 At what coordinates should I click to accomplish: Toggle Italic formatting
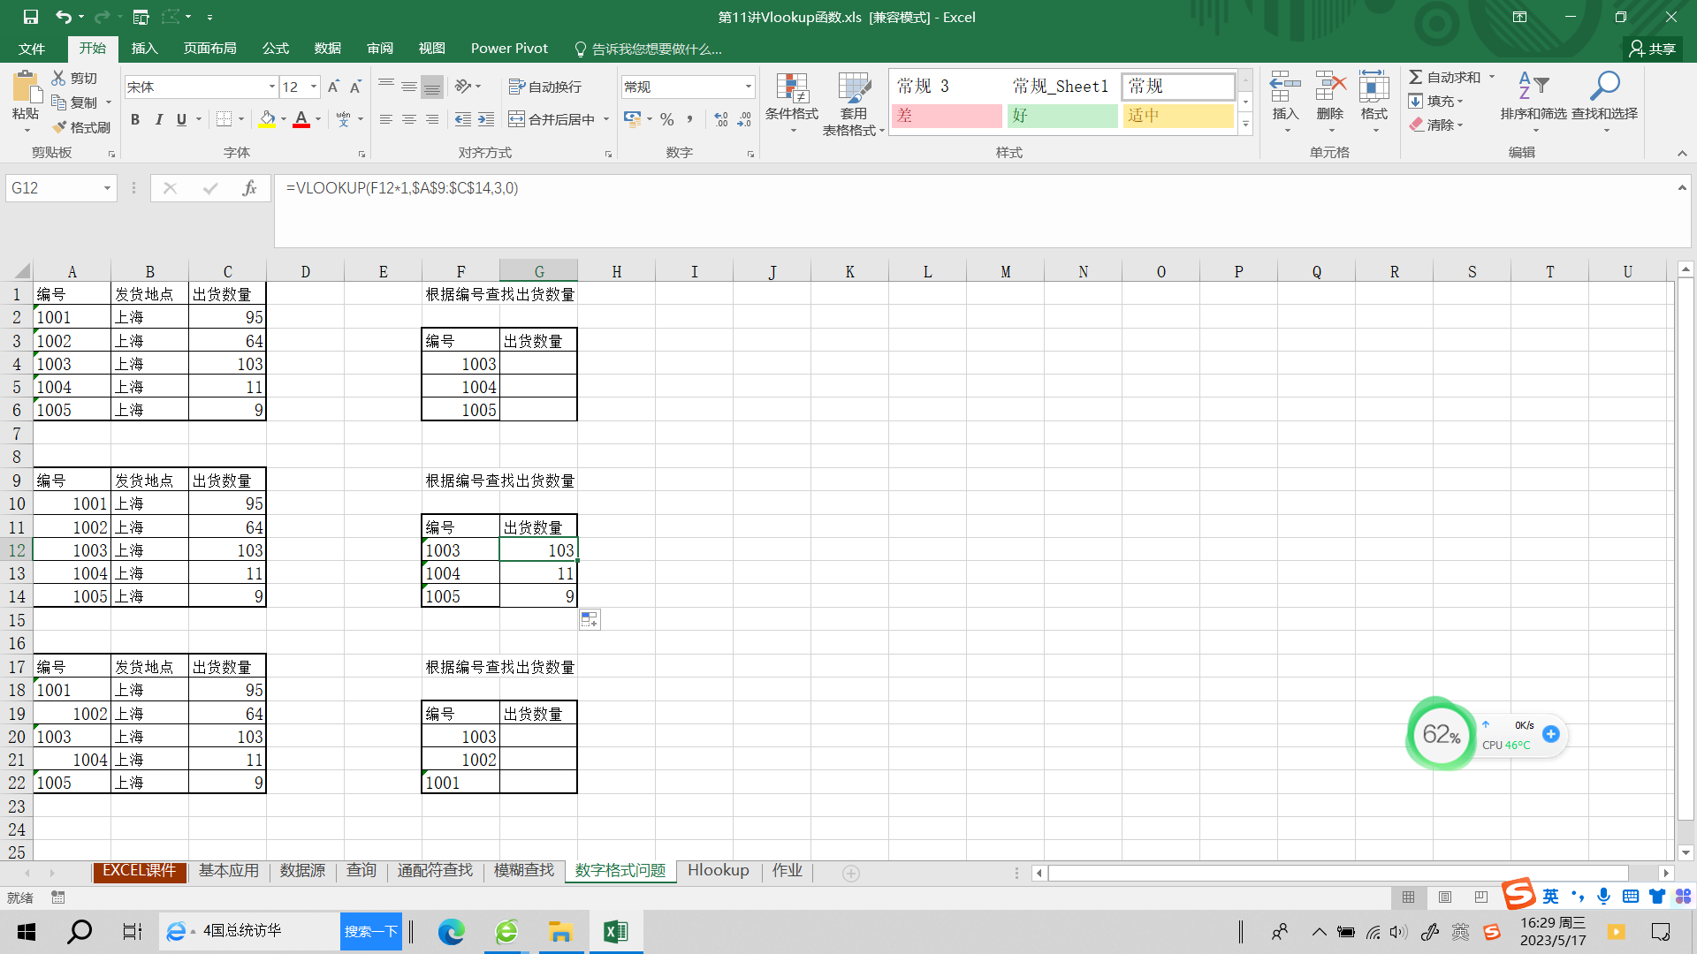coord(158,119)
